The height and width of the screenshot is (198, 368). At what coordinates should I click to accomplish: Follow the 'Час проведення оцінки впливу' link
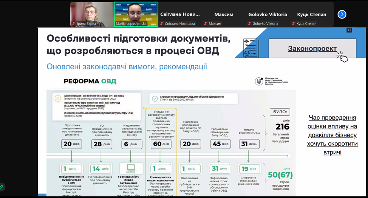tap(332, 135)
